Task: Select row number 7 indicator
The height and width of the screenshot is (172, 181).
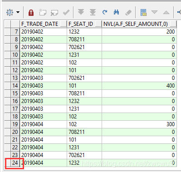Action: tap(15, 32)
